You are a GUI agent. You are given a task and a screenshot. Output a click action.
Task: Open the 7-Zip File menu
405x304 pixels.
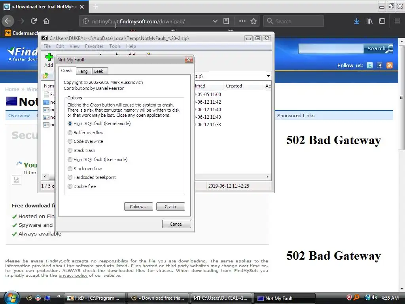pos(47,46)
